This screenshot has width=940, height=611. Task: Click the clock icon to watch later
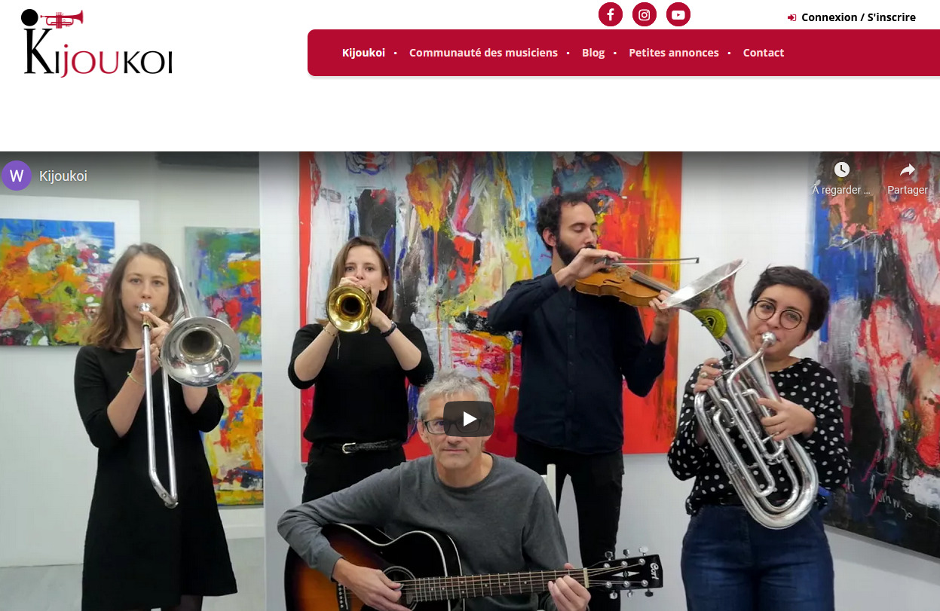pyautogui.click(x=841, y=170)
